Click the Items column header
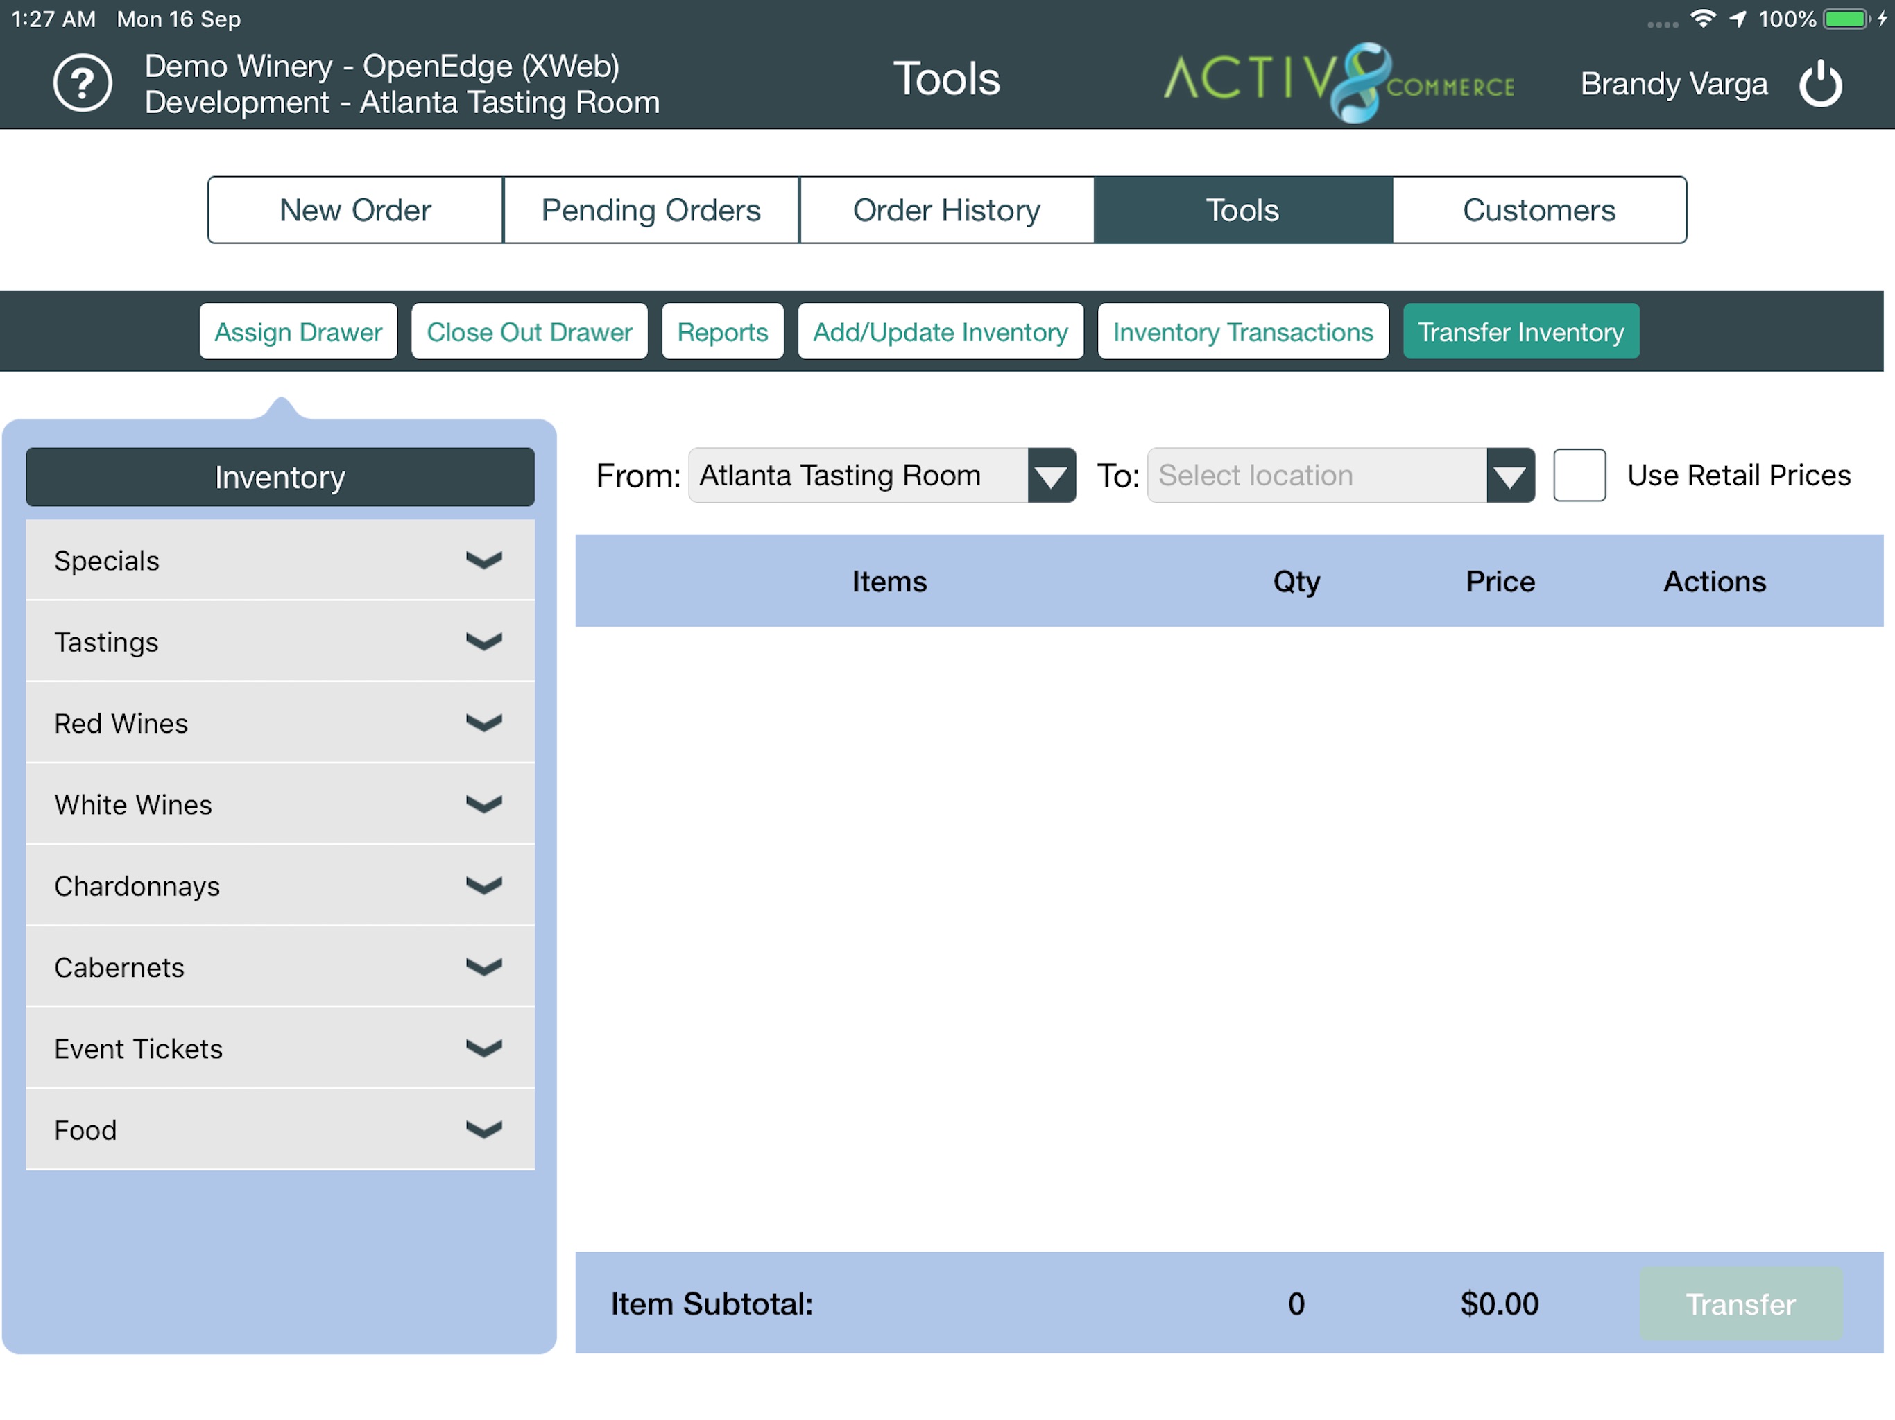The width and height of the screenshot is (1895, 1420). (x=889, y=582)
